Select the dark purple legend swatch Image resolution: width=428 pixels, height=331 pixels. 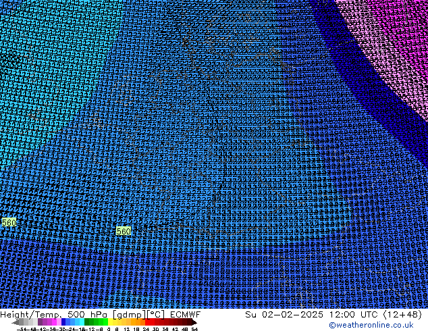40,322
